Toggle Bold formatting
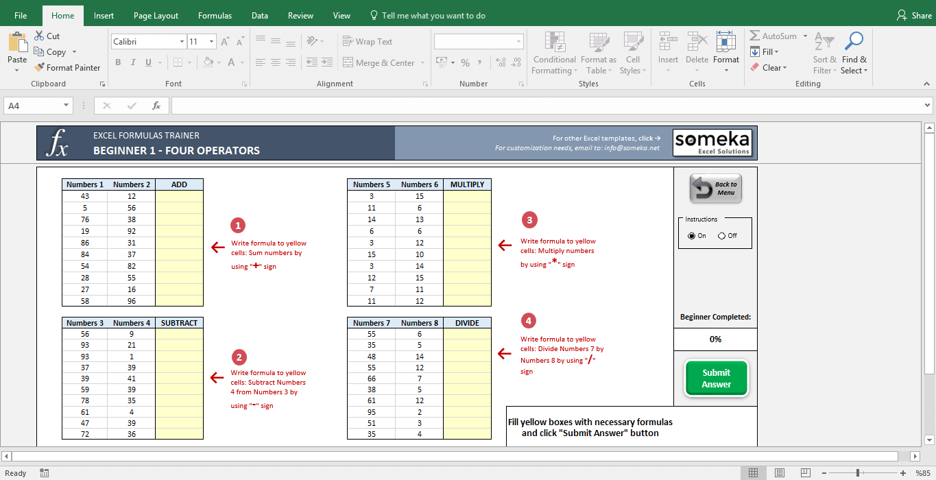Image resolution: width=936 pixels, height=480 pixels. pyautogui.click(x=118, y=62)
